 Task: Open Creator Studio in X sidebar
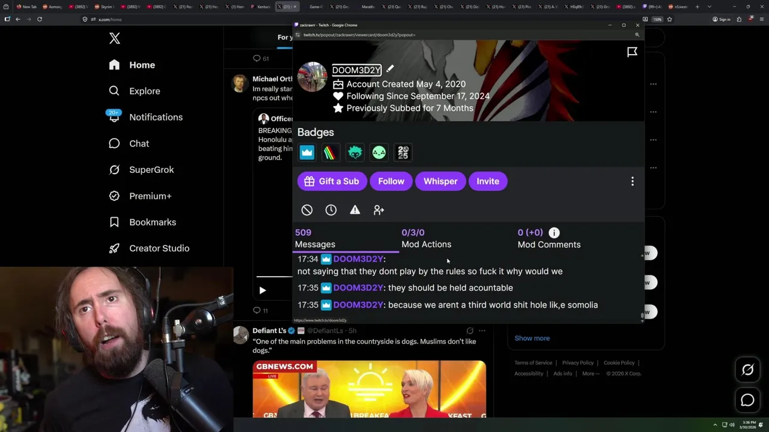[x=149, y=248]
